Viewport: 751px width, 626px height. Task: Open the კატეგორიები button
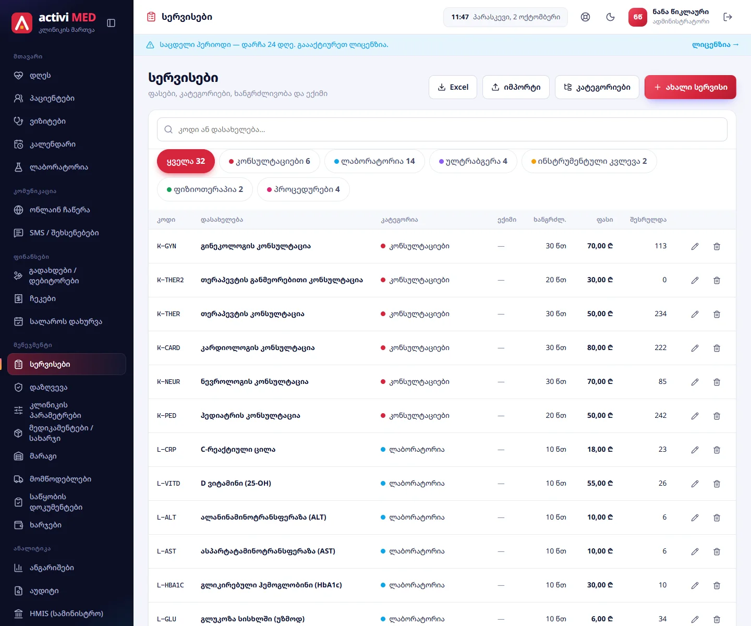pyautogui.click(x=597, y=87)
